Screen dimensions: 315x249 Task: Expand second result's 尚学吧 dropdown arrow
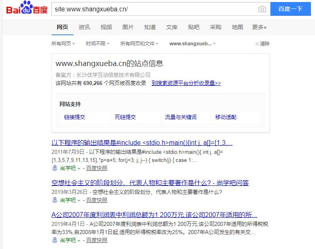(79, 200)
